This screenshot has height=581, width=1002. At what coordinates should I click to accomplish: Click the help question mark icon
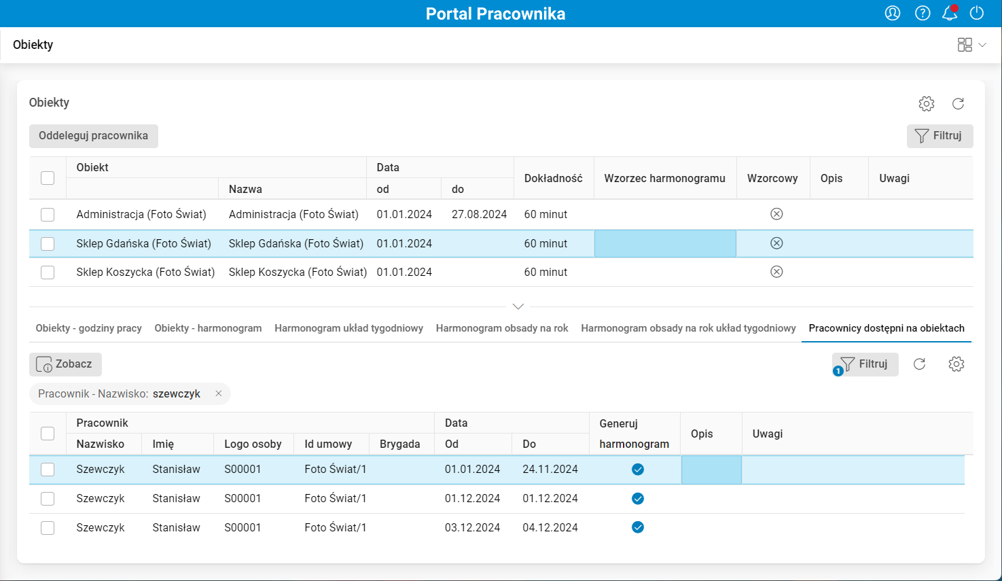tap(923, 13)
